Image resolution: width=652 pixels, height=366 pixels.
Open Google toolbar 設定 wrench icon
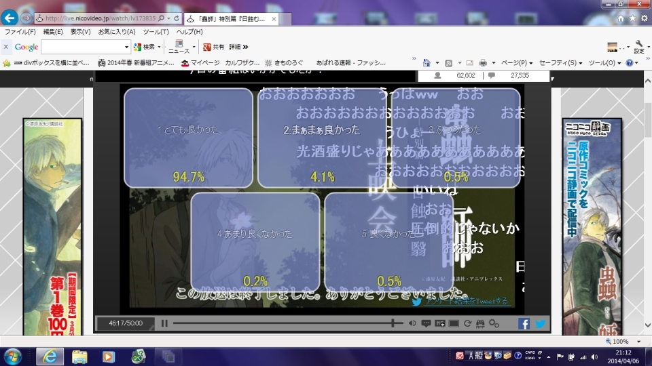tap(639, 47)
